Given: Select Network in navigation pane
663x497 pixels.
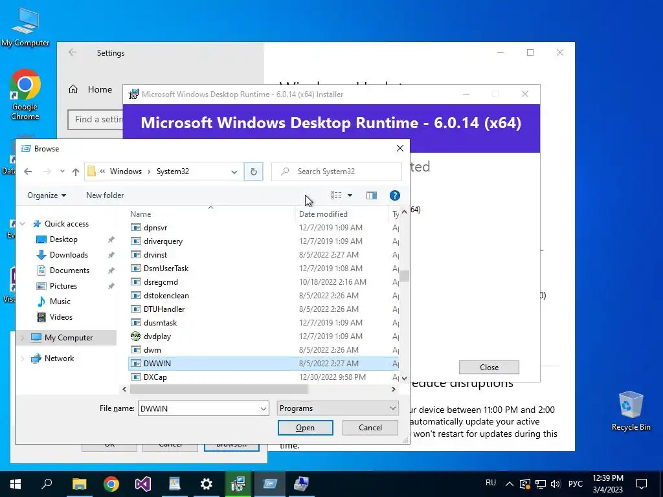Looking at the screenshot, I should pyautogui.click(x=59, y=359).
